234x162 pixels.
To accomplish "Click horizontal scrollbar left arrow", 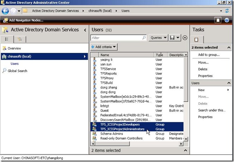I will [93, 144].
